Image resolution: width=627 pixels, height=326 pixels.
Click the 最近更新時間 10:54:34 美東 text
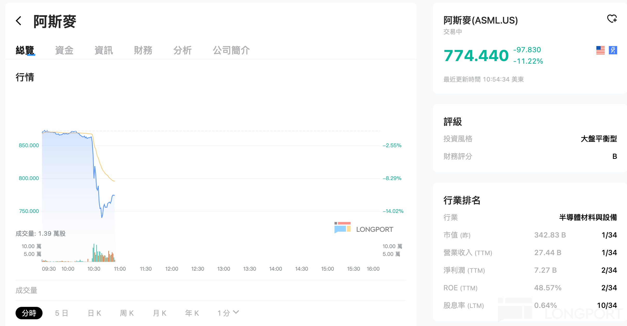(484, 79)
